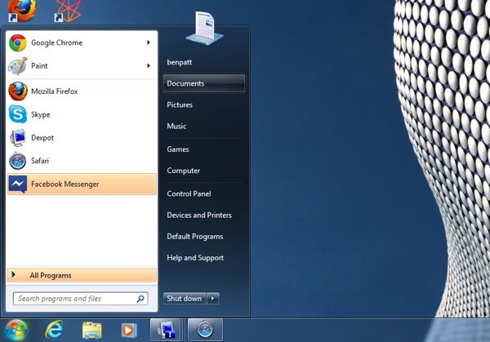Open Safari from the Start menu

(81, 161)
